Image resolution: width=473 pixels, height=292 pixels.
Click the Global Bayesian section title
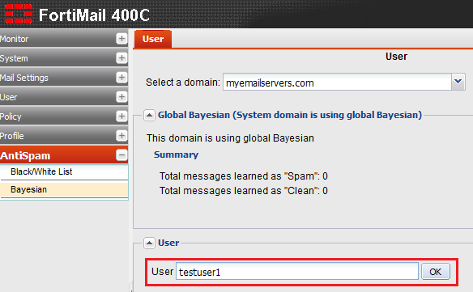[x=290, y=115]
